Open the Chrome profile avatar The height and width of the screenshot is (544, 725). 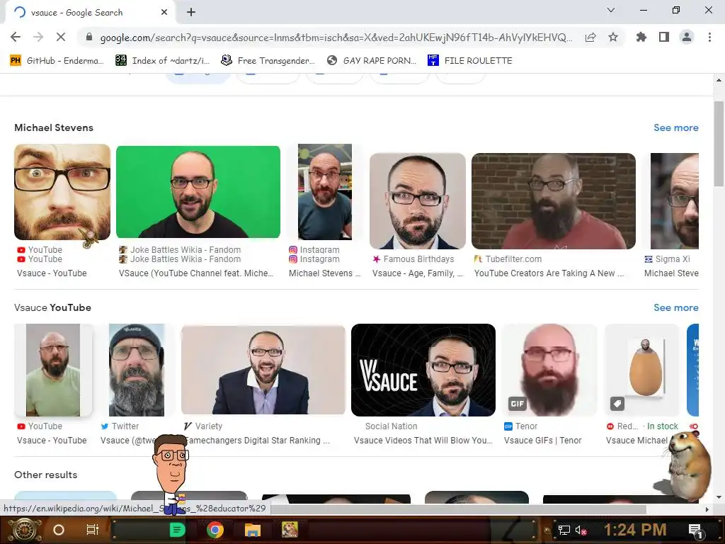[687, 37]
